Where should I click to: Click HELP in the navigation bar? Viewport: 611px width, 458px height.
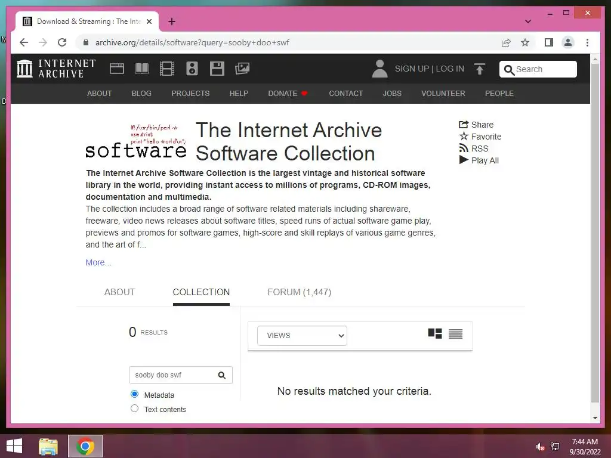click(x=239, y=94)
